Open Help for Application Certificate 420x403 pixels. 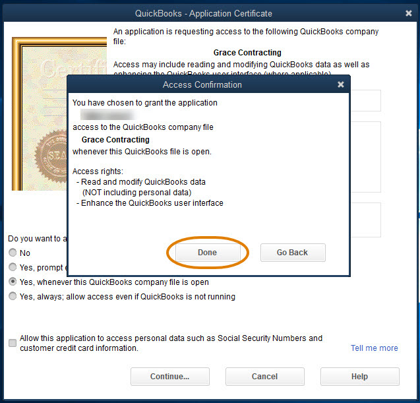pyautogui.click(x=360, y=377)
